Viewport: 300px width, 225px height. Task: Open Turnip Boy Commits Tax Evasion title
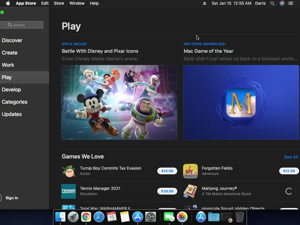pyautogui.click(x=110, y=168)
